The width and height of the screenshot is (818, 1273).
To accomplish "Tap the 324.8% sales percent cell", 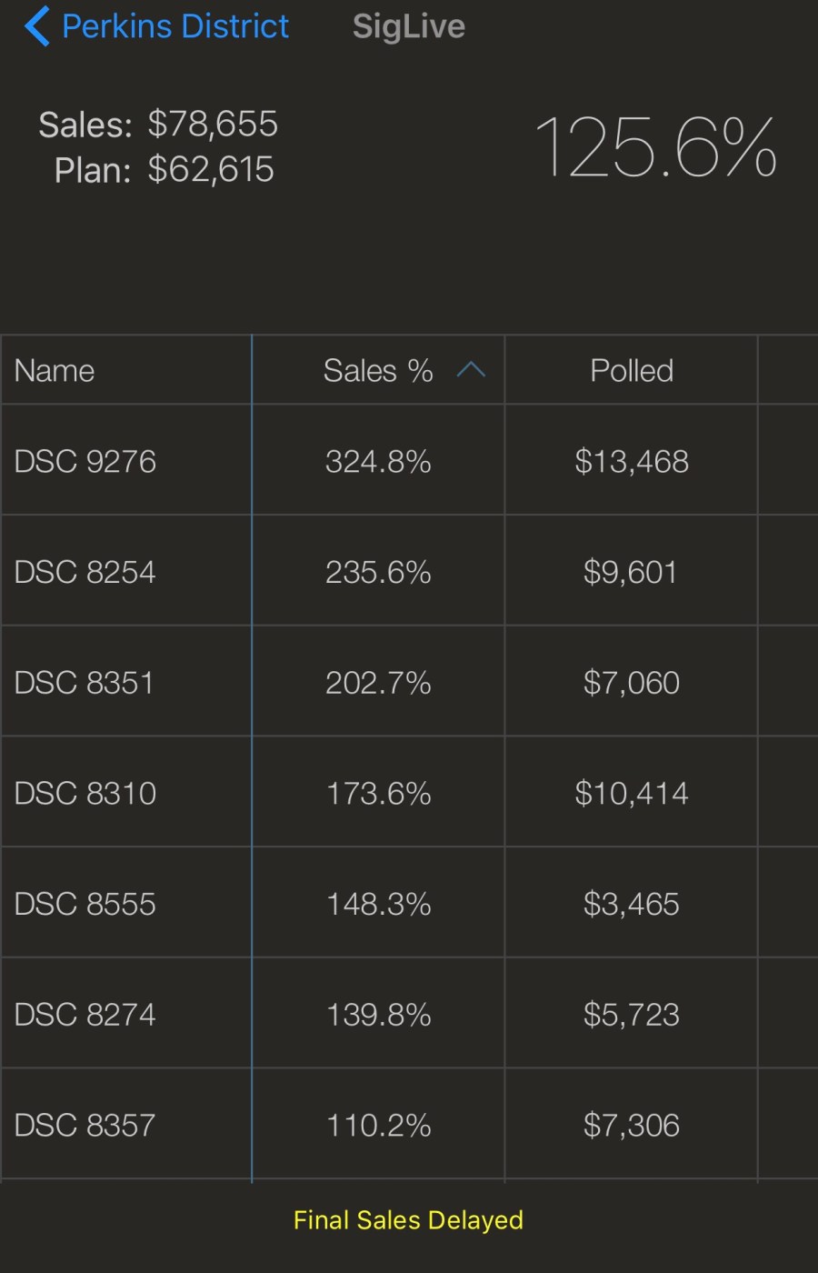I will (x=378, y=461).
